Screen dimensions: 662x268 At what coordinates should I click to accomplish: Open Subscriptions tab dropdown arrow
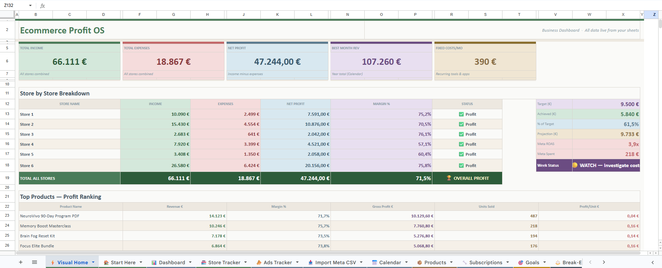point(508,262)
